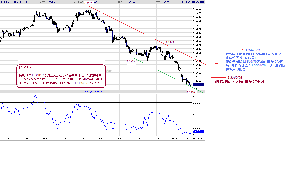Click the 1.3650 price axis label

(x=197, y=33)
